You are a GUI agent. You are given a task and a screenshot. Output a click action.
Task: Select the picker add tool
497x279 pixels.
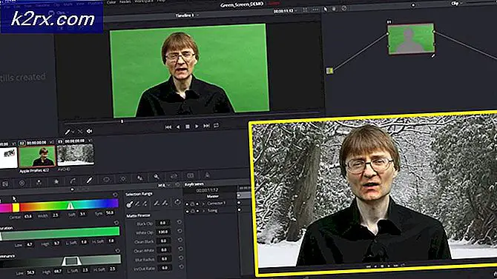145,204
